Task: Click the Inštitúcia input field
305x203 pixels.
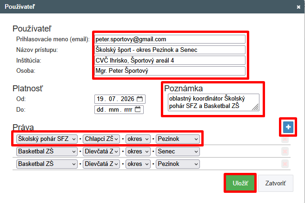Action: click(170, 61)
